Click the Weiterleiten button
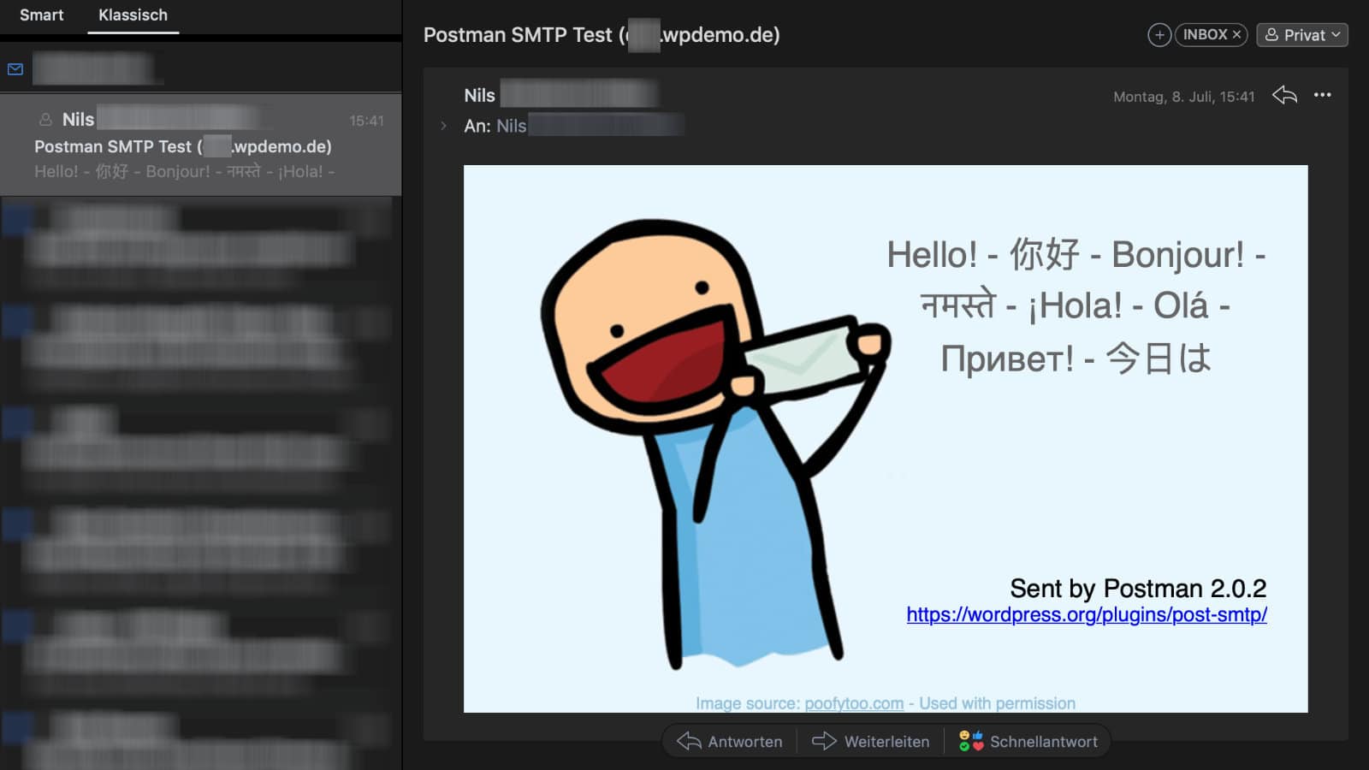1369x770 pixels. (x=870, y=742)
